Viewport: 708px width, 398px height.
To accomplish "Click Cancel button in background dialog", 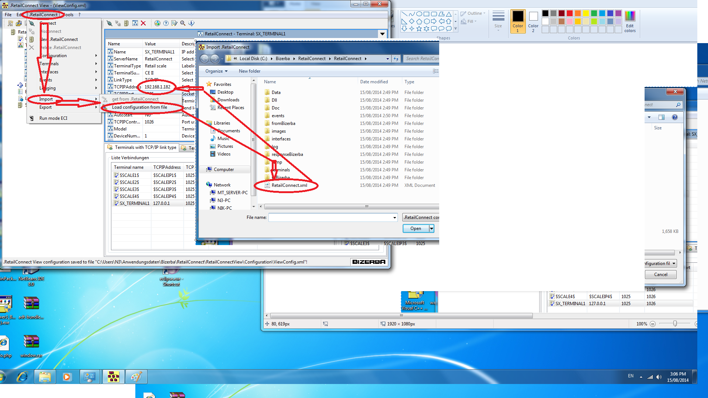I will click(660, 275).
